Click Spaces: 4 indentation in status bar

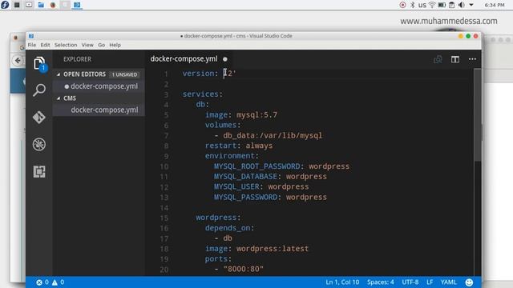381,282
